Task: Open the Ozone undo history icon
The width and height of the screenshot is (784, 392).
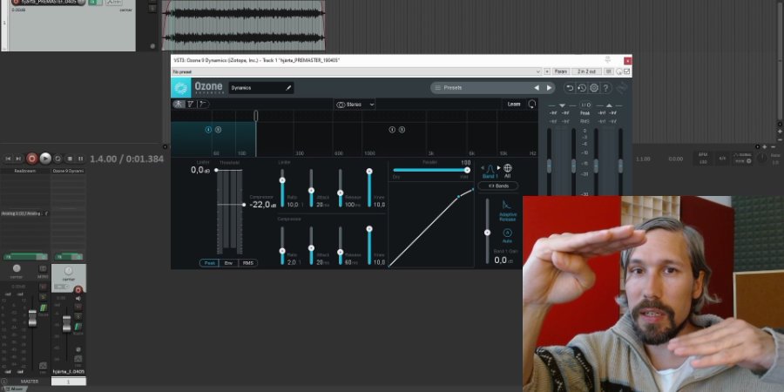Action: (582, 88)
